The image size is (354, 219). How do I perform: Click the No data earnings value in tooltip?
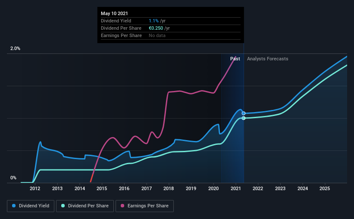pos(157,35)
